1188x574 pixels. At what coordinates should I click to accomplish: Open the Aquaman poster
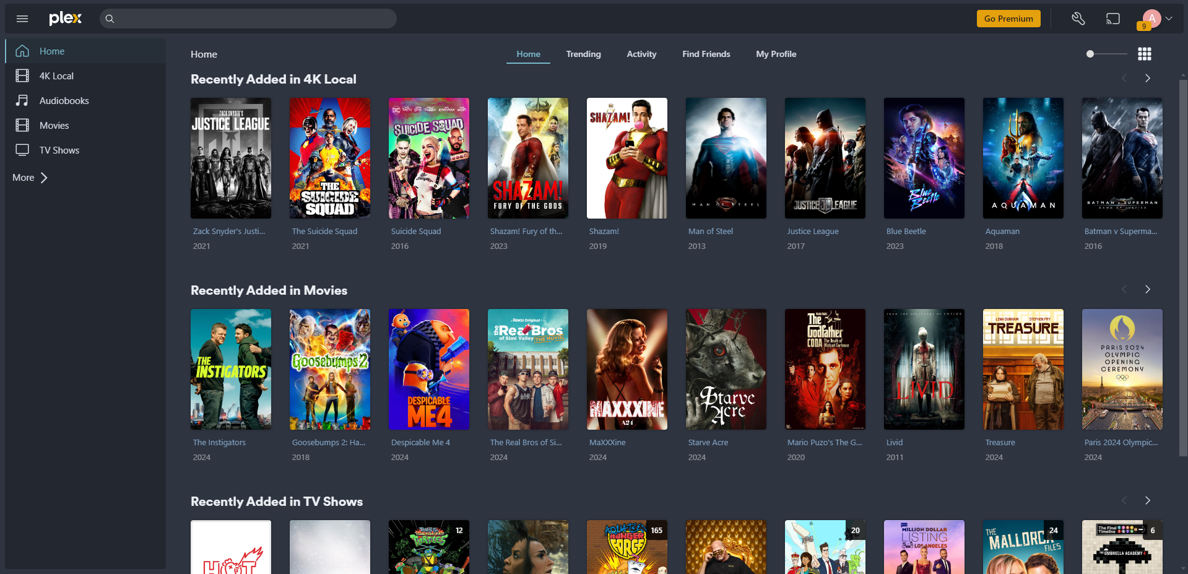pos(1023,158)
